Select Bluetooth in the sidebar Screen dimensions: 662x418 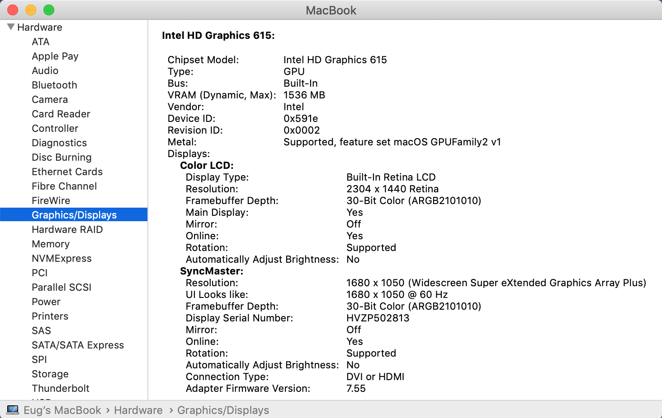point(55,85)
